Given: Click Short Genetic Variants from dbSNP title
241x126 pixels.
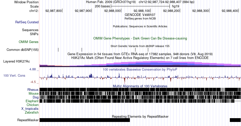Looking at the screenshot, I should [x=140, y=46].
